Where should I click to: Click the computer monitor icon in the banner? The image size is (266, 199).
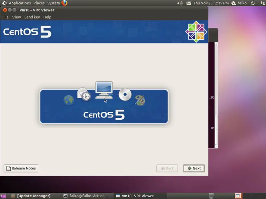pos(104,90)
